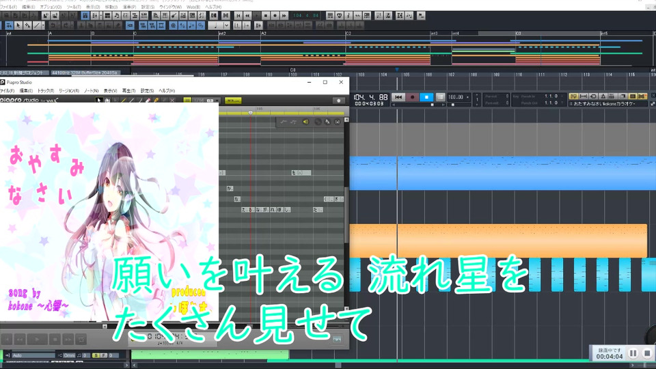656x369 pixels.
Task: Click Piapro vertical scrollbar beside piano roll
Action: [x=346, y=214]
